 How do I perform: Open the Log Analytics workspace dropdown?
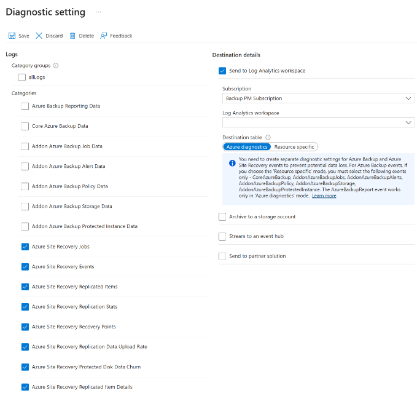318,122
